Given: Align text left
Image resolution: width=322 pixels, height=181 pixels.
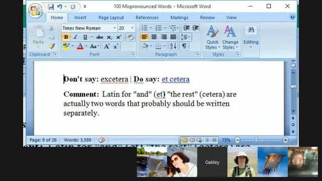Looking at the screenshot, I should point(144,37).
